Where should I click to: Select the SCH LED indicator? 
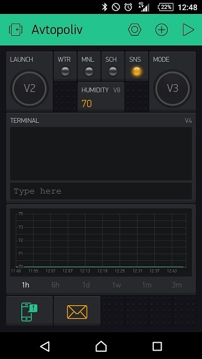coord(113,71)
